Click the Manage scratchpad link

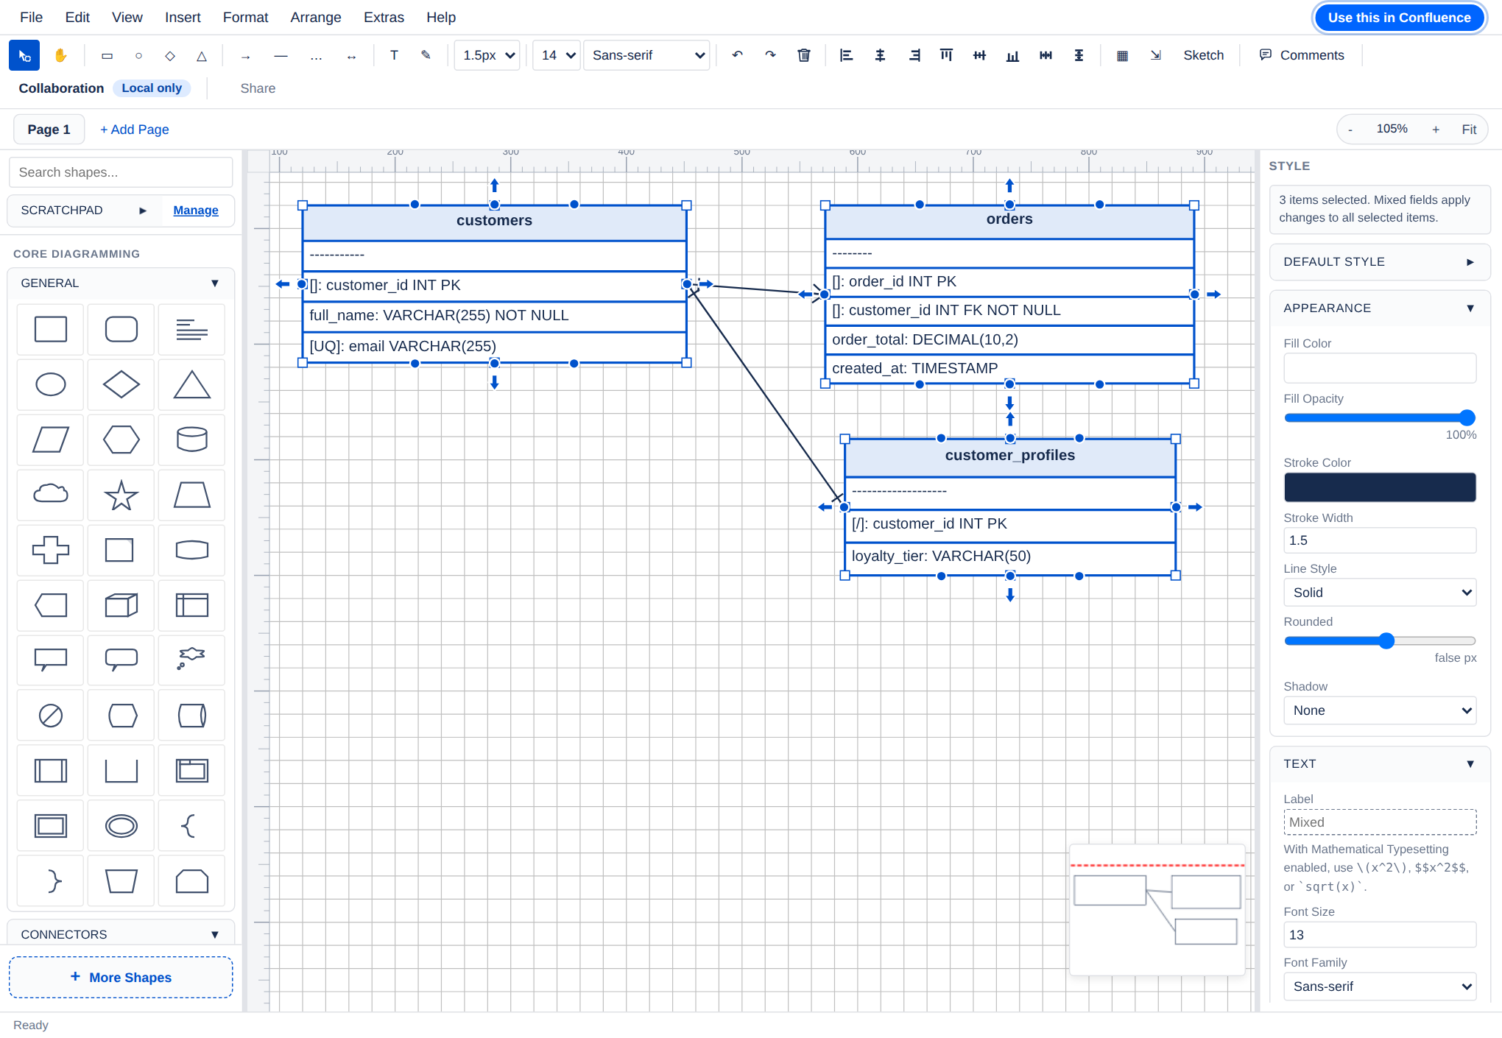coord(196,211)
